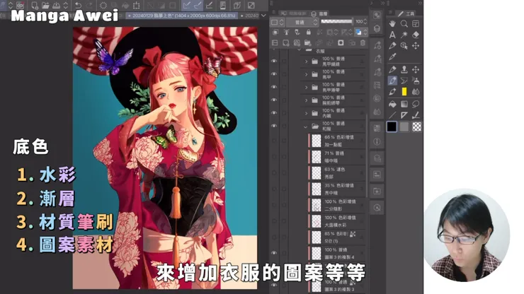This screenshot has height=294, width=524.
Task: Select the gray sub color swatch
Action: click(x=404, y=127)
